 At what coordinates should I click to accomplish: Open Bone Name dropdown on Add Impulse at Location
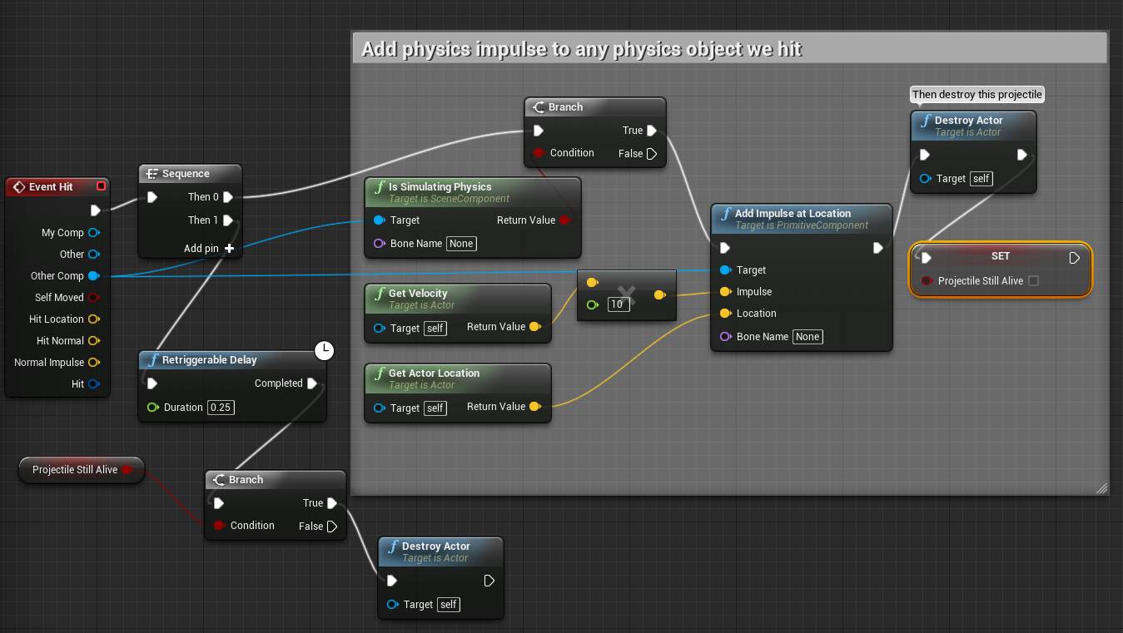tap(806, 336)
